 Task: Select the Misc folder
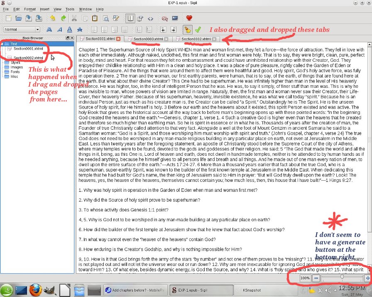[14, 77]
